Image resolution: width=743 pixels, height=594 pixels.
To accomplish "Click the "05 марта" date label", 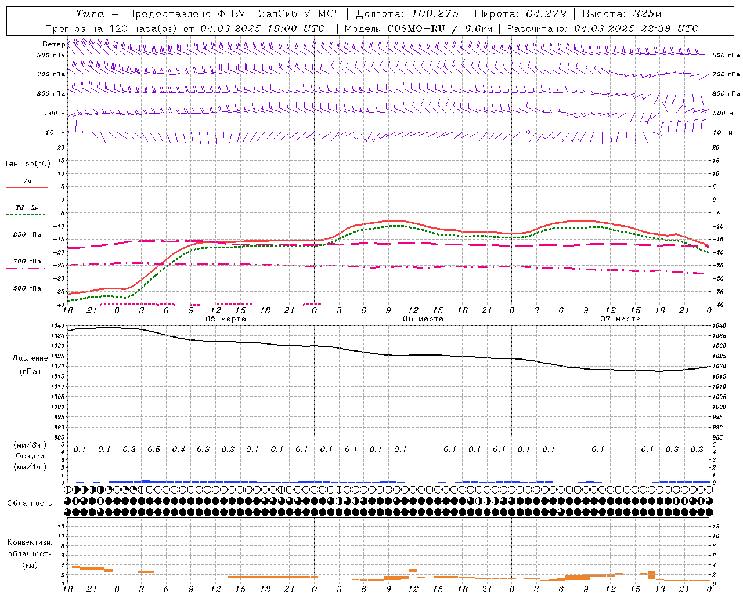I will (x=226, y=319).
